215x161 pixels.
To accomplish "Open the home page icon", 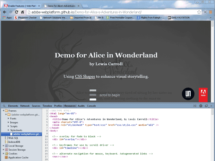I will [23, 12].
